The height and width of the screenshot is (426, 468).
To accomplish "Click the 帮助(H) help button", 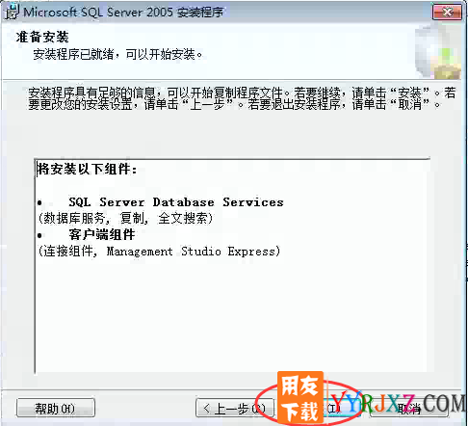I will pos(56,408).
